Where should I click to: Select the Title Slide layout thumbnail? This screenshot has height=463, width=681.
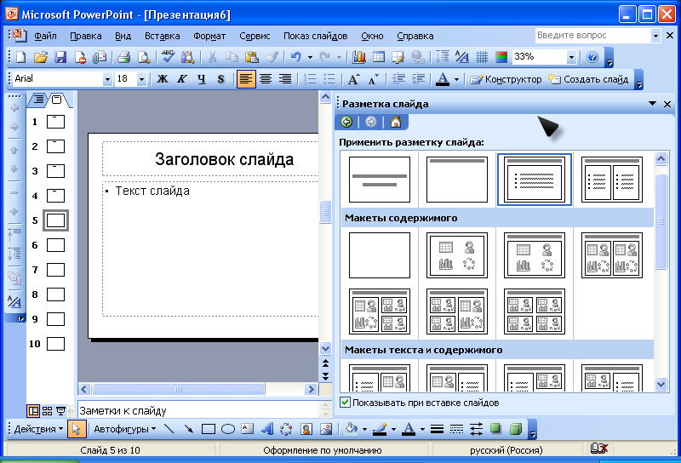[380, 180]
